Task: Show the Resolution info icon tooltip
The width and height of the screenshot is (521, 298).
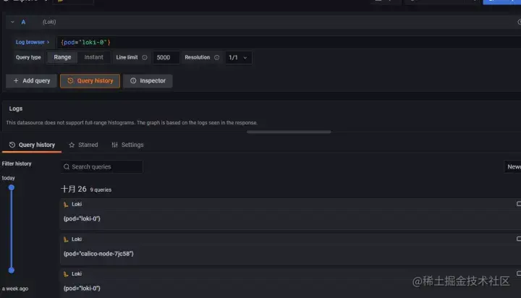Action: pyautogui.click(x=216, y=57)
